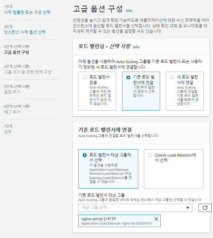Remove the nginx-server target group tag
The width and height of the screenshot is (213, 238).
coord(156,219)
